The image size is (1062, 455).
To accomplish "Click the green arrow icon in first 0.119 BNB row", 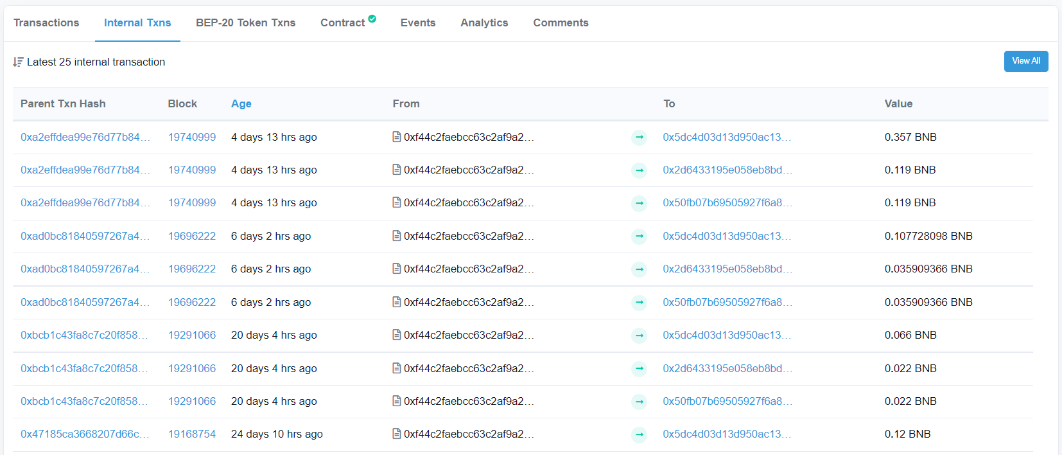I will [639, 170].
